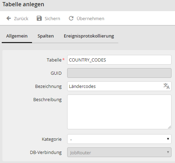Click the Tabelle field containing COUNTRY_CODES
175x163 pixels.
click(119, 60)
